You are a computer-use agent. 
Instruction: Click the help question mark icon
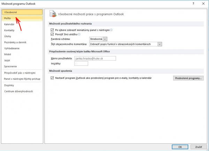click(x=193, y=4)
